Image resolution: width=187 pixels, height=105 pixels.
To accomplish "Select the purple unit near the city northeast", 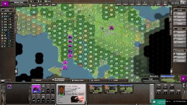I will pos(111,28).
